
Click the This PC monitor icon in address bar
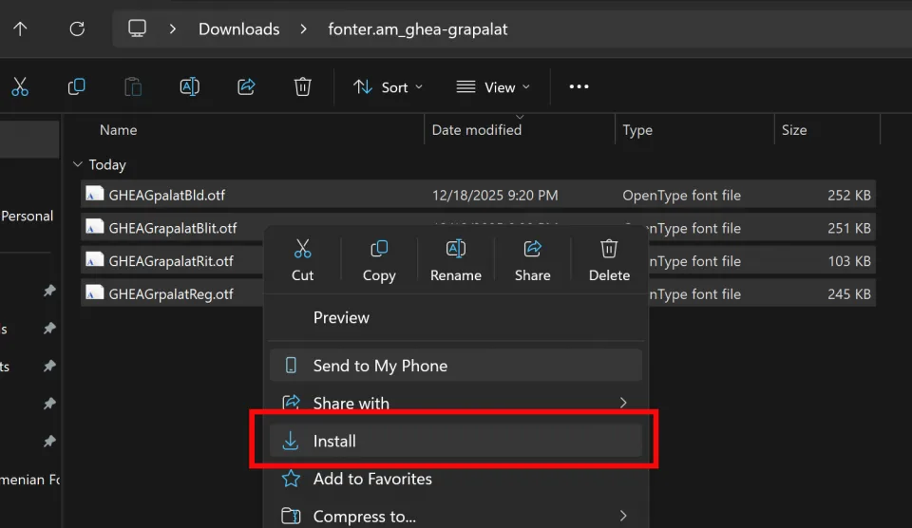pyautogui.click(x=137, y=28)
